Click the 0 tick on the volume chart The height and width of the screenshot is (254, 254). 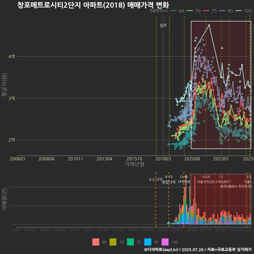point(12,224)
